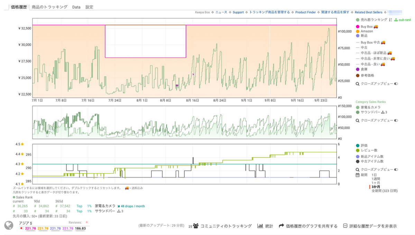Click the calendar icon beside 期間
This screenshot has height=235, width=415.
pyautogui.click(x=358, y=175)
